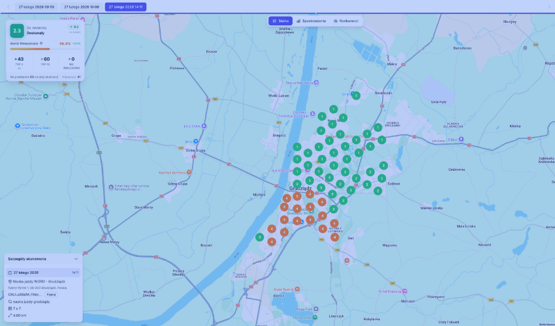Click the location pin icon for Nauka jazdy WORD

point(10,282)
